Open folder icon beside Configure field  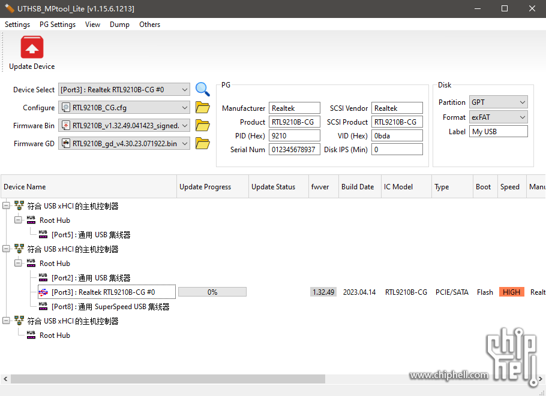[203, 107]
